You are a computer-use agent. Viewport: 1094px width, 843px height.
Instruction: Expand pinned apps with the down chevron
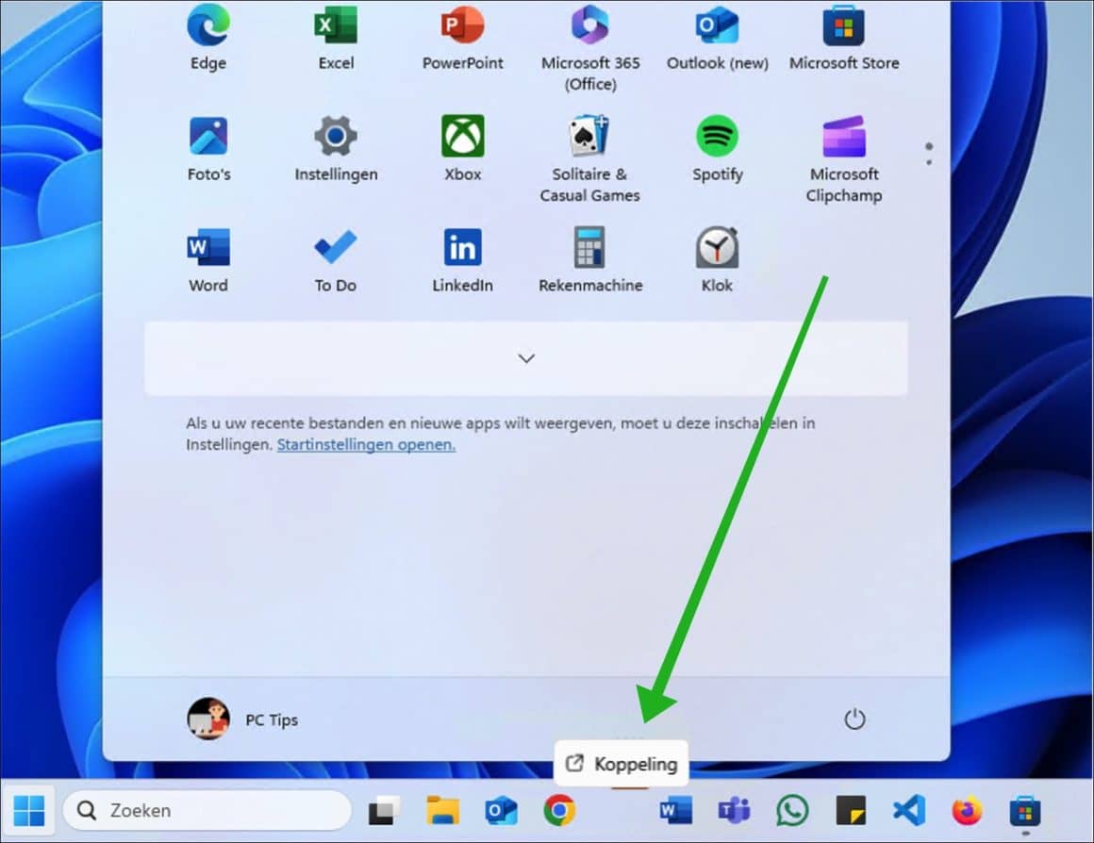point(525,358)
